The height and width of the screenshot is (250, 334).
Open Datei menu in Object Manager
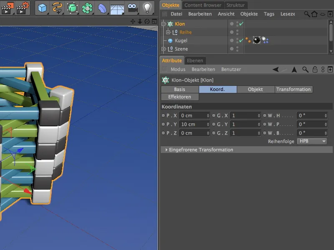pos(176,14)
